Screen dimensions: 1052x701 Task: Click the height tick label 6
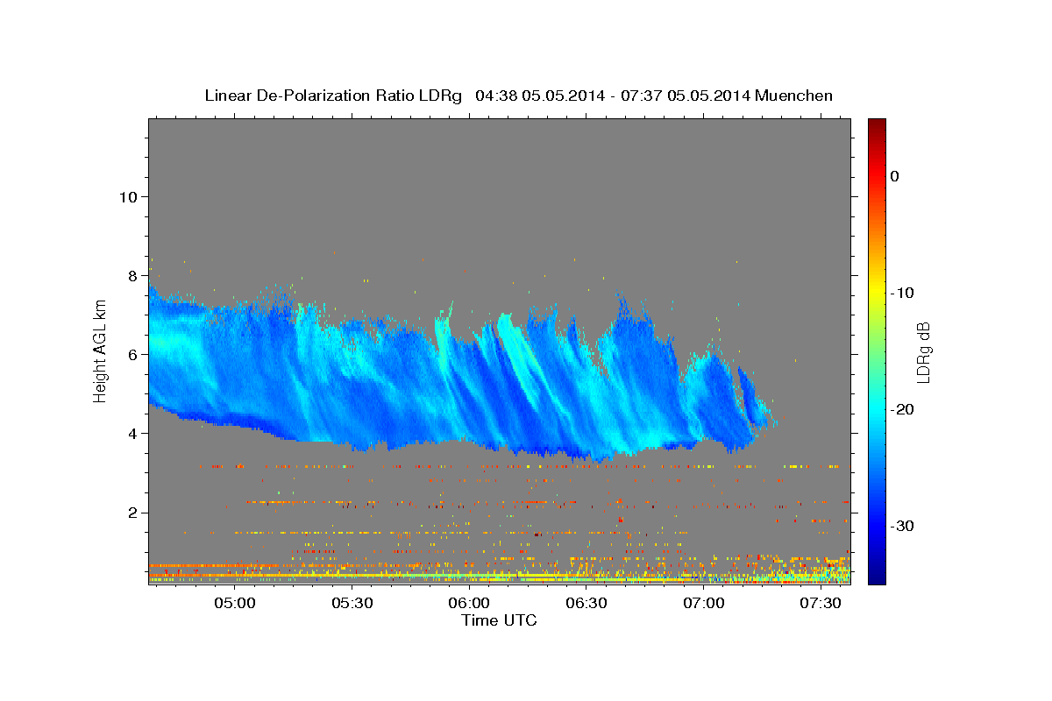[x=131, y=354]
